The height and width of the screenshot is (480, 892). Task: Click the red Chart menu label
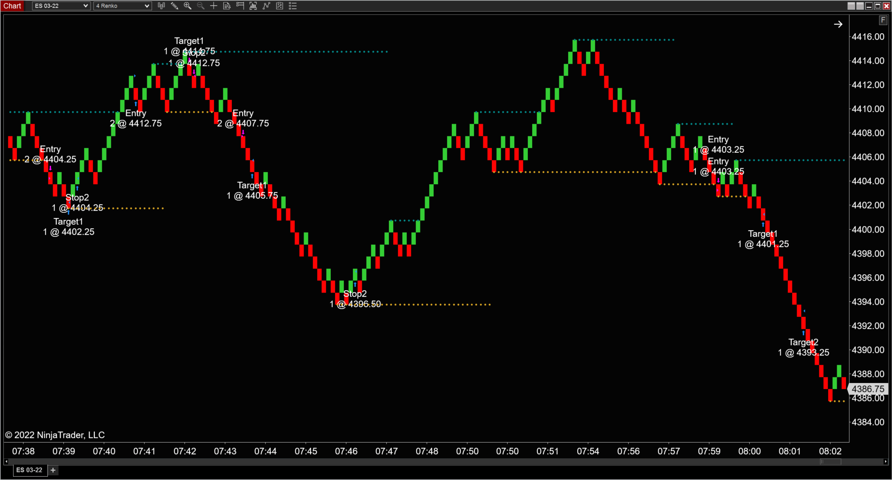(x=13, y=6)
